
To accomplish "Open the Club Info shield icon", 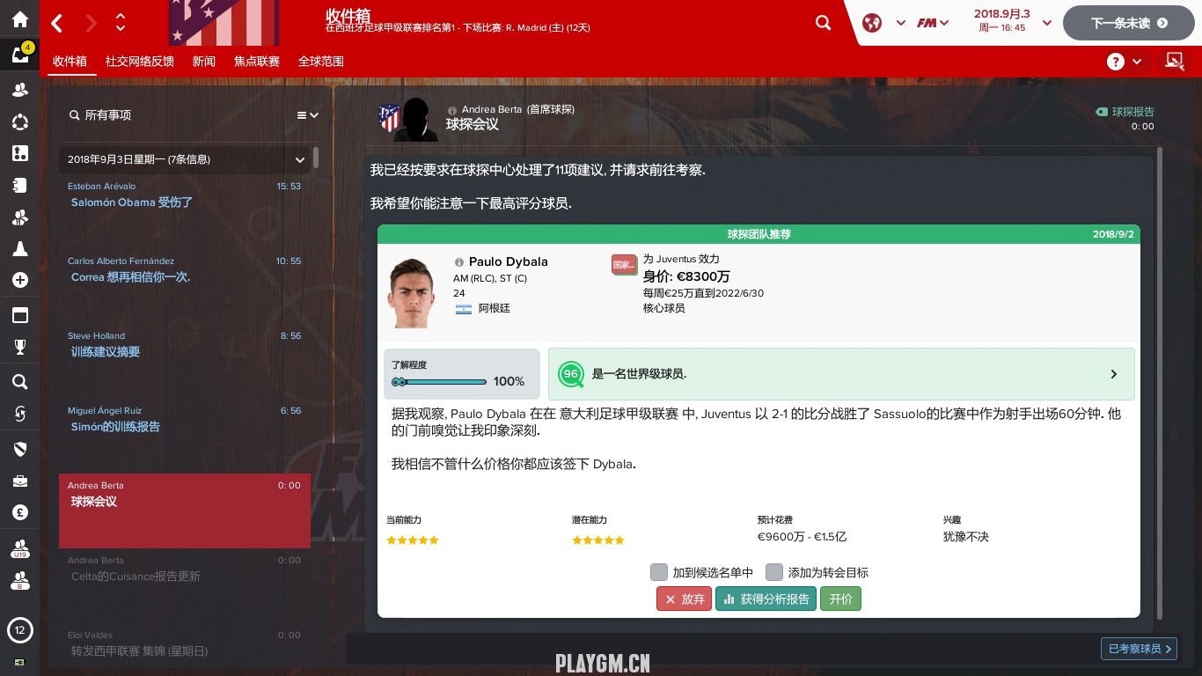I will tap(19, 449).
